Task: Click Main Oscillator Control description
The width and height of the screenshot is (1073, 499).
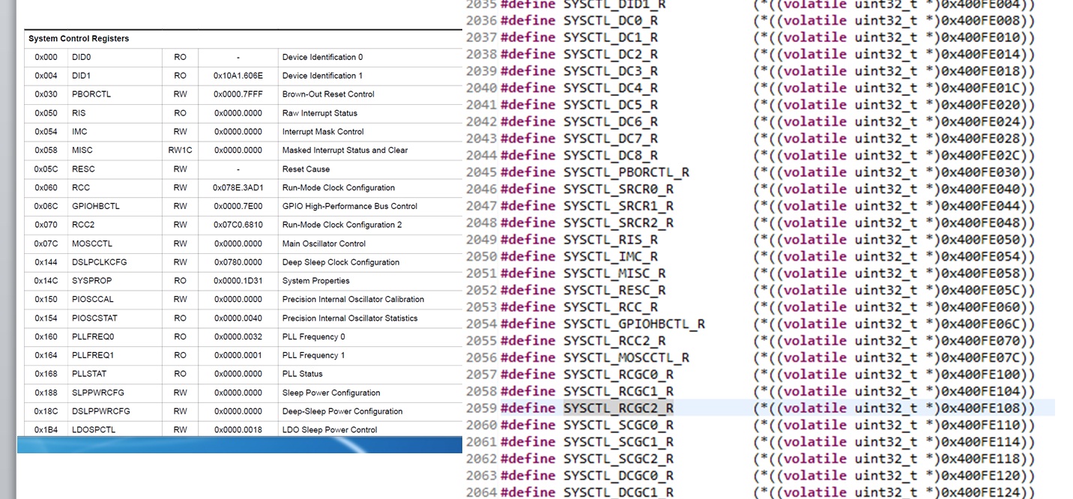Action: point(324,244)
